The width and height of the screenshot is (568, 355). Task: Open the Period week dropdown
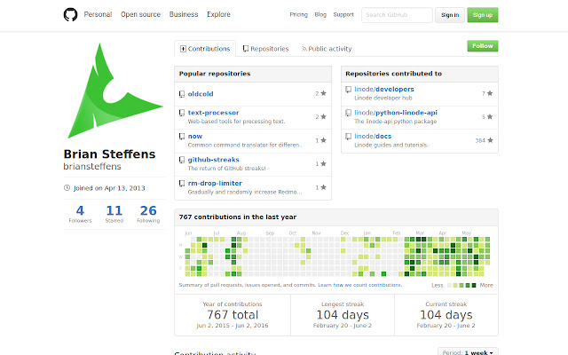pos(468,351)
